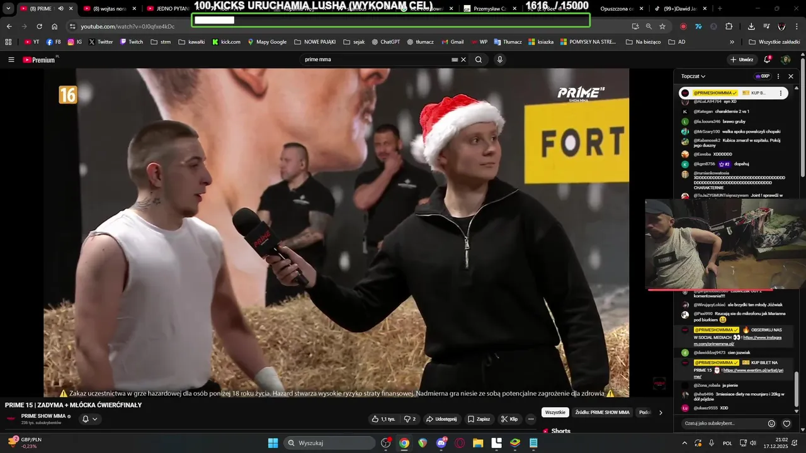Open the Chrome apps grid in the bookmarks bar

point(8,42)
